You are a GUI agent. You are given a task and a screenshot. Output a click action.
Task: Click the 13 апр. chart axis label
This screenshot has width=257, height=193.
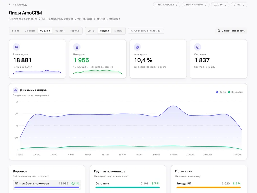pos(20,155)
